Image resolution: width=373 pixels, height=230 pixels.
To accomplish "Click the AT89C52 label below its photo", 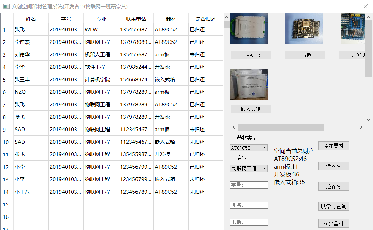I will pos(250,55).
